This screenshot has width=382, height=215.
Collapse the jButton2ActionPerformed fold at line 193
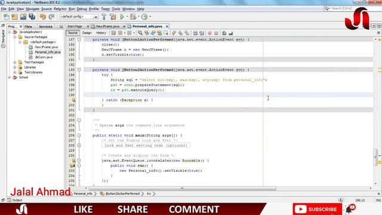point(79,70)
